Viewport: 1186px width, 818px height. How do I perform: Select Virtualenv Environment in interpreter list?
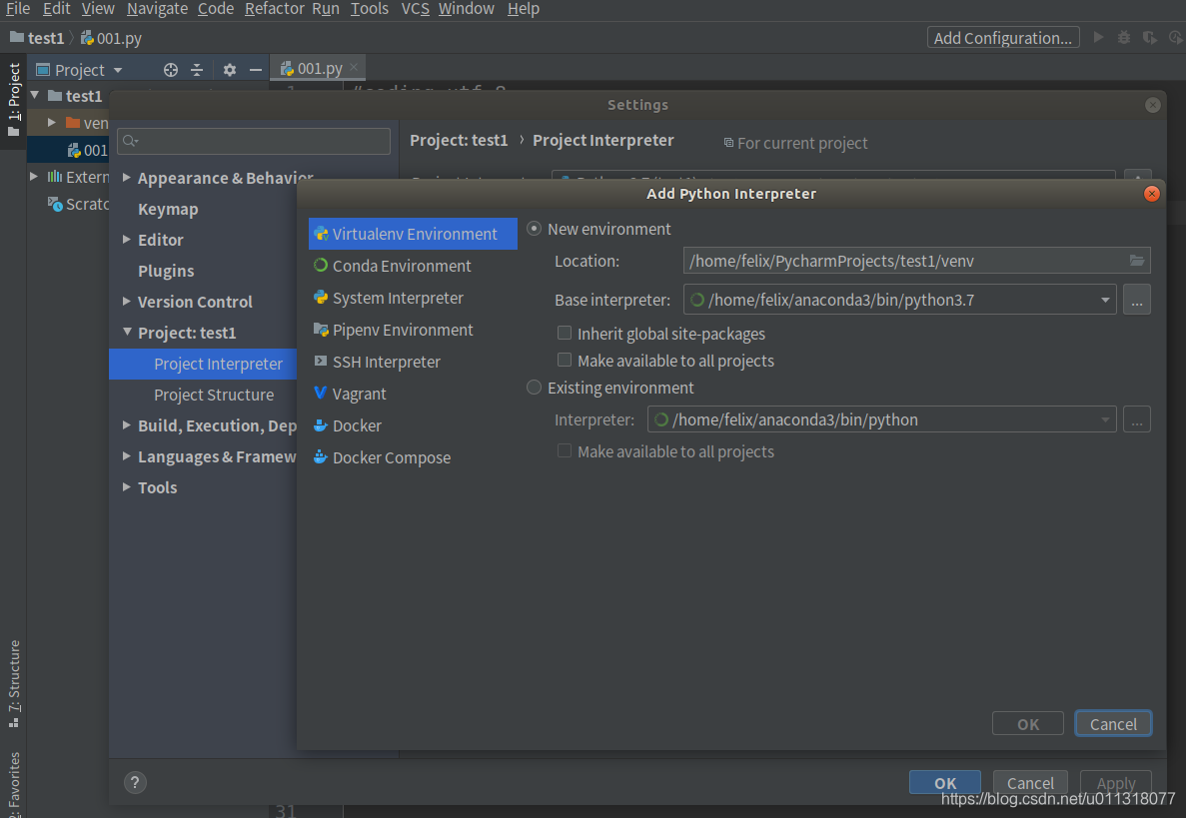pyautogui.click(x=413, y=234)
